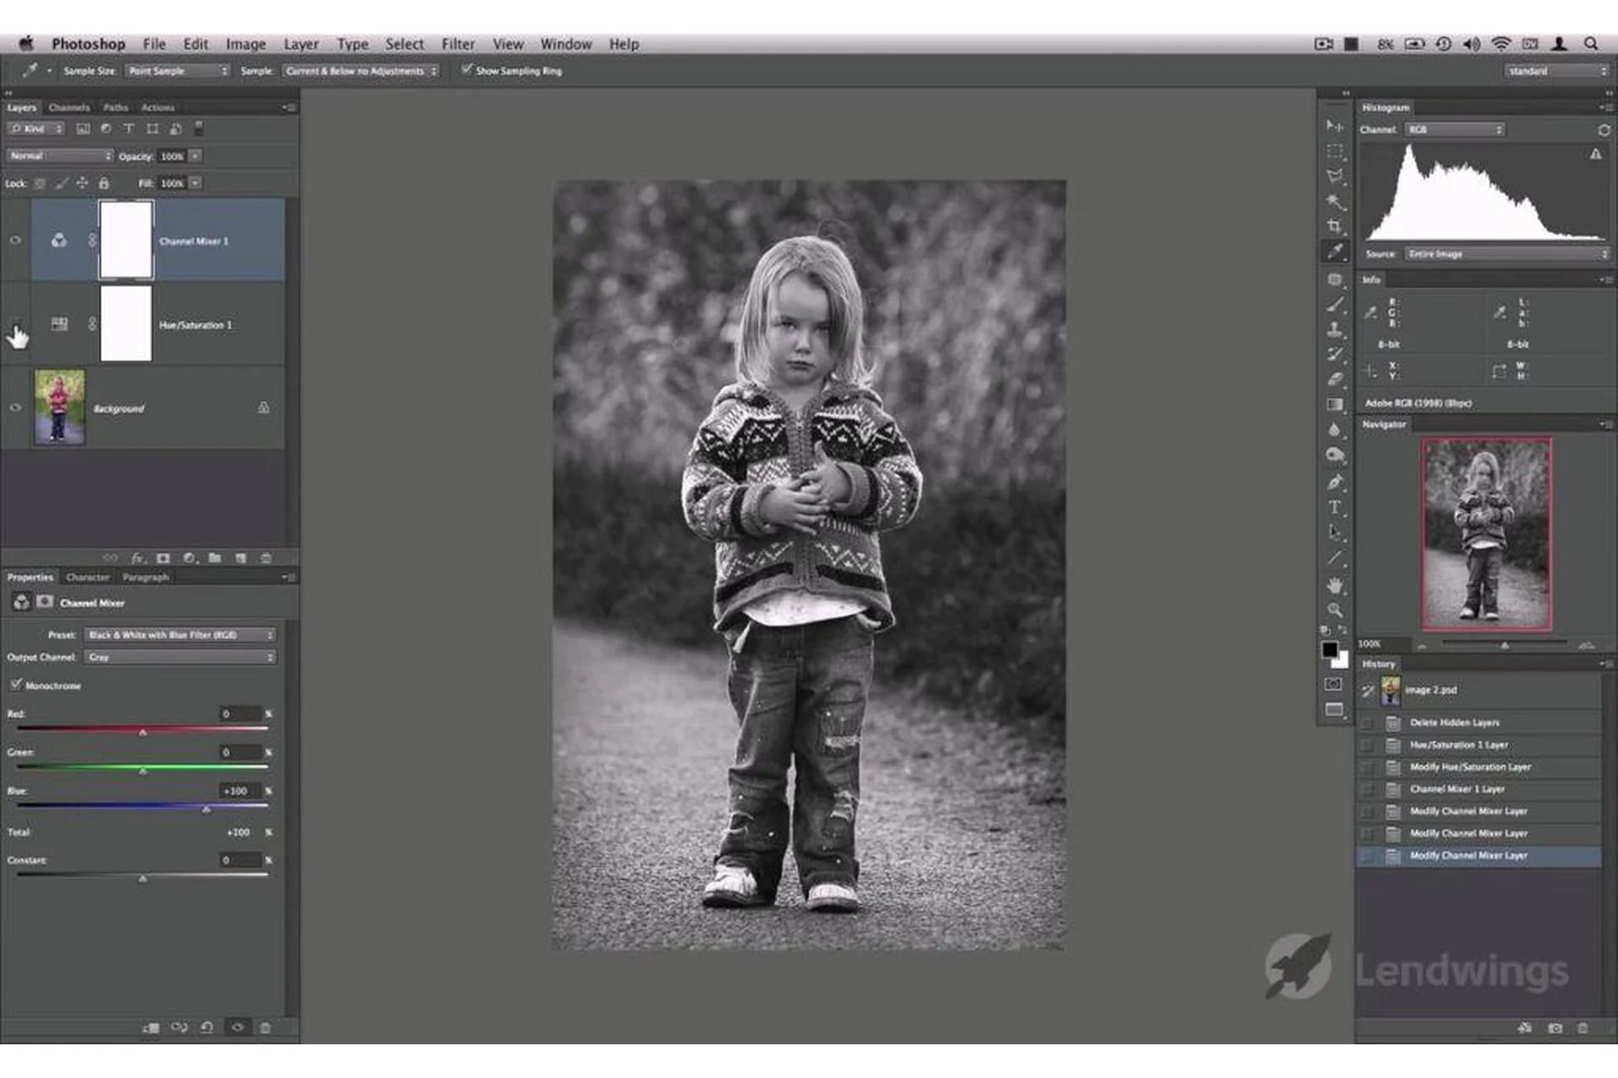This screenshot has width=1618, height=1078.
Task: Delete layer with Layers panel trash icon
Action: pyautogui.click(x=265, y=558)
